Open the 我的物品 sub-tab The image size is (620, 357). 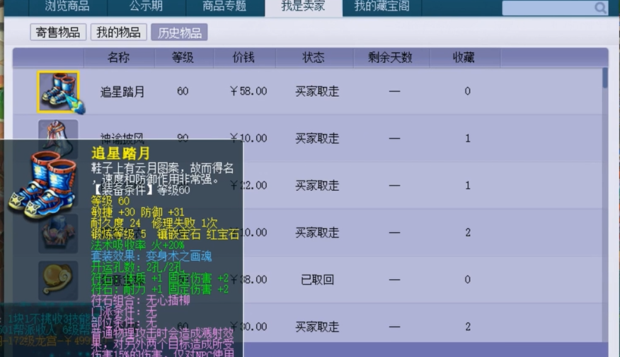tap(119, 32)
